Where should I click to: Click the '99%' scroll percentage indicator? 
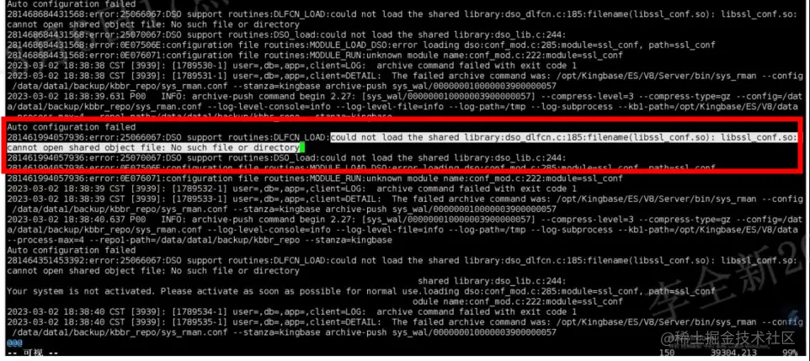click(790, 353)
